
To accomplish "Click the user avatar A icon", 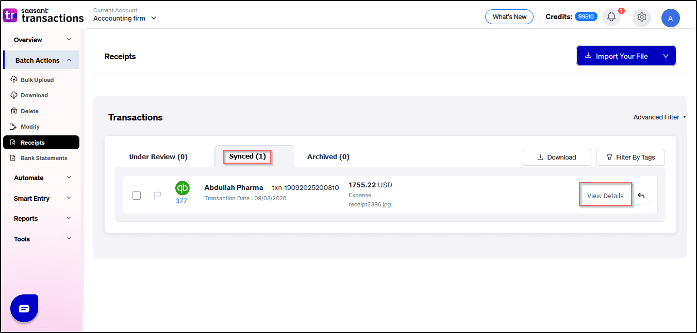I will 670,18.
